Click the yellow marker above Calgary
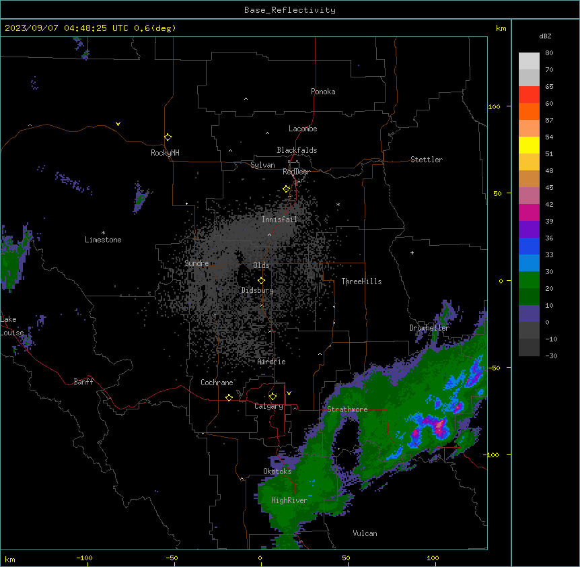Viewport: 580px width, 567px height. pos(273,397)
